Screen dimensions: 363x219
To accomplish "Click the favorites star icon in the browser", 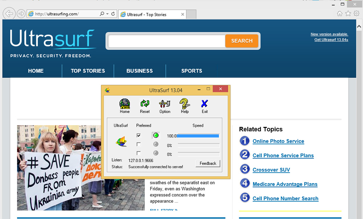I will [x=348, y=13].
